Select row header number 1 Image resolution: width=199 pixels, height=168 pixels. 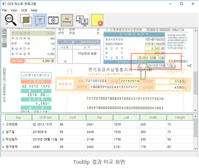click(3, 125)
